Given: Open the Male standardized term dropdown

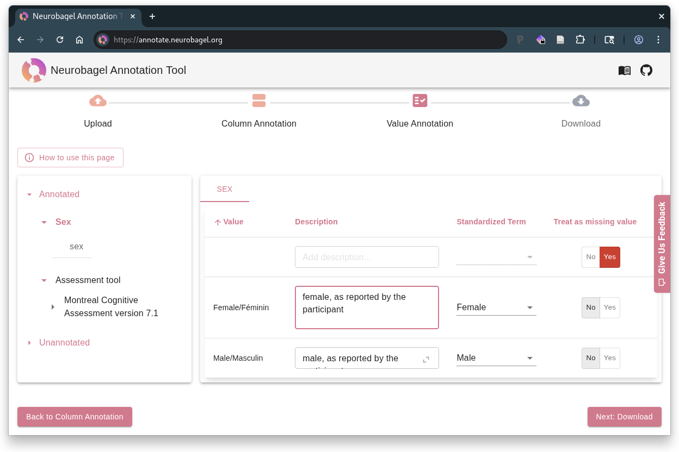Looking at the screenshot, I should (x=529, y=358).
